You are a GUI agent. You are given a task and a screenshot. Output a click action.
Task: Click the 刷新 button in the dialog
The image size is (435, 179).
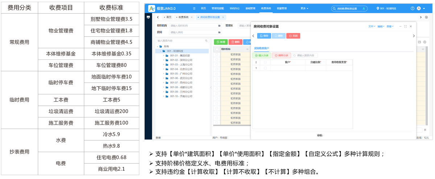tap(278, 36)
